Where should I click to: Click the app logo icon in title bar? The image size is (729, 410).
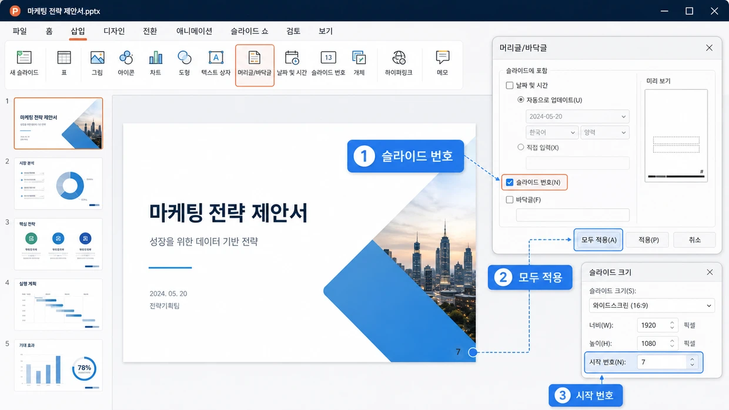(x=15, y=11)
